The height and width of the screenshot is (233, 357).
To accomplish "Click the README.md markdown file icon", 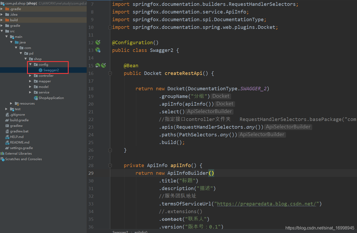I will point(7,142).
